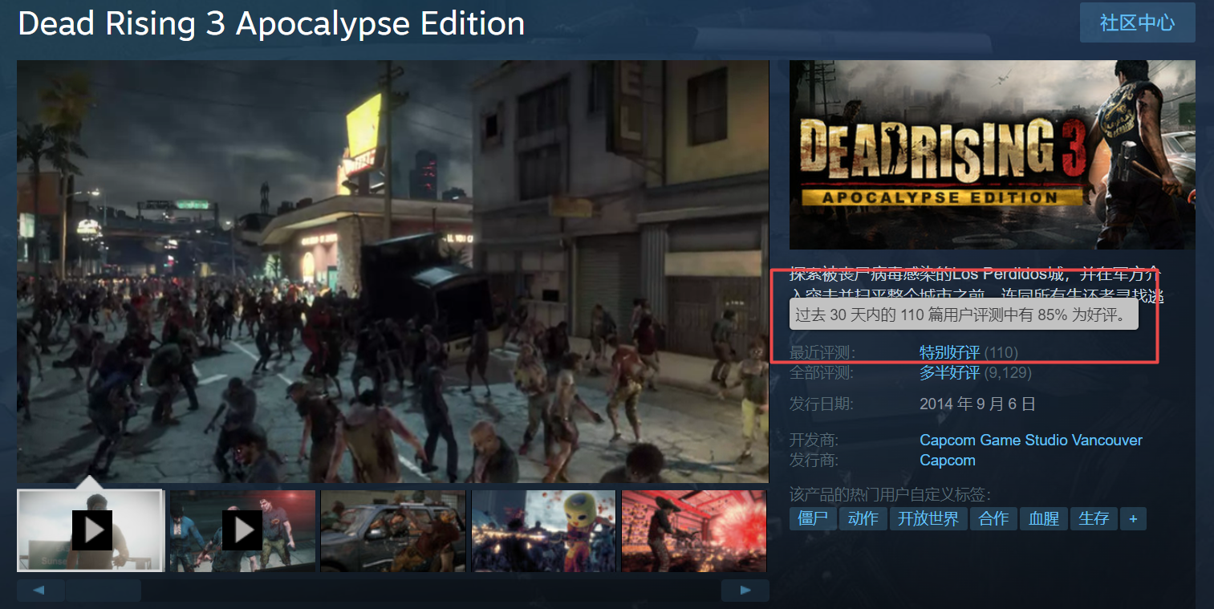
Task: Click the recent review count (110)
Action: [1001, 352]
